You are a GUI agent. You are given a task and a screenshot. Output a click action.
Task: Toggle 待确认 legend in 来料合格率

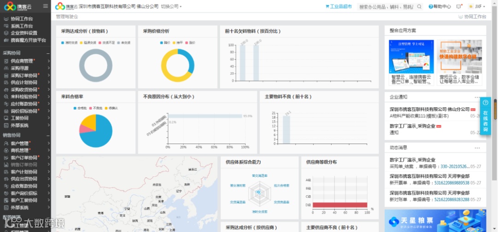click(111, 108)
